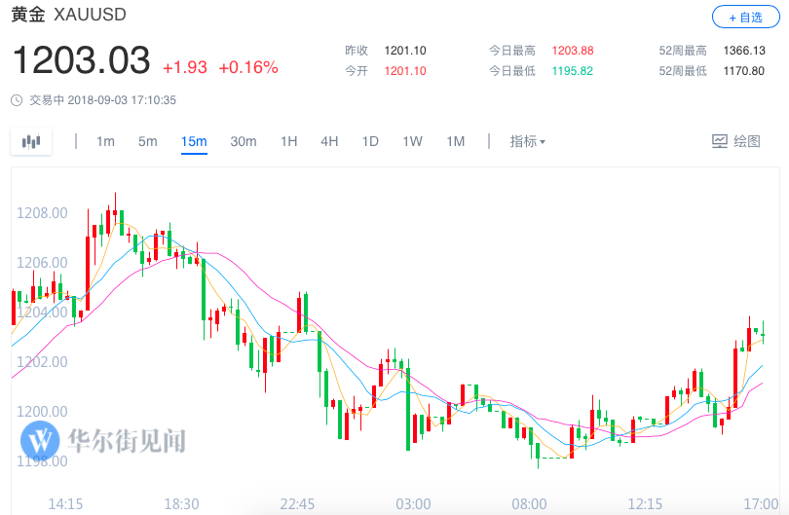Click the 22:45 time axis label
789x515 pixels.
(x=297, y=504)
